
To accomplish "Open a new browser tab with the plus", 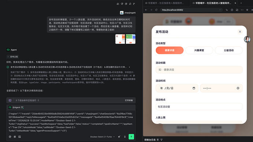I will (x=241, y=3).
